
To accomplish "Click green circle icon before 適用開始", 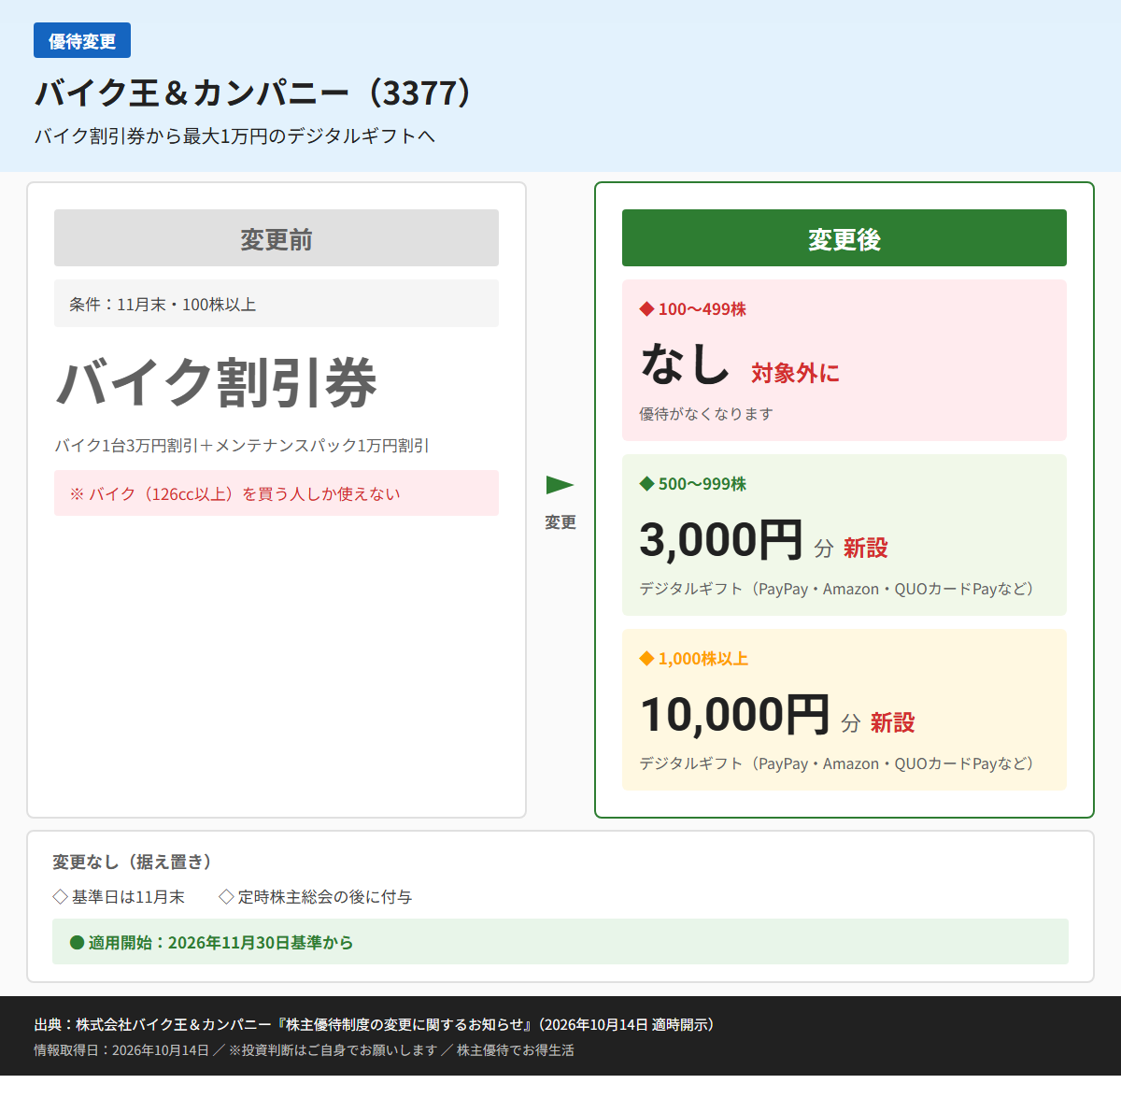I will coord(78,942).
